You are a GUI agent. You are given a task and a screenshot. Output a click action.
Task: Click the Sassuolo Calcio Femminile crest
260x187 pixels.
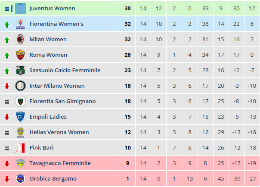[20, 71]
